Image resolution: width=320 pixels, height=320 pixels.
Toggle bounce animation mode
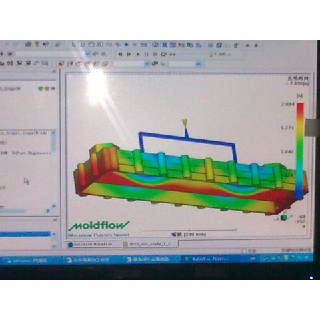(173, 55)
